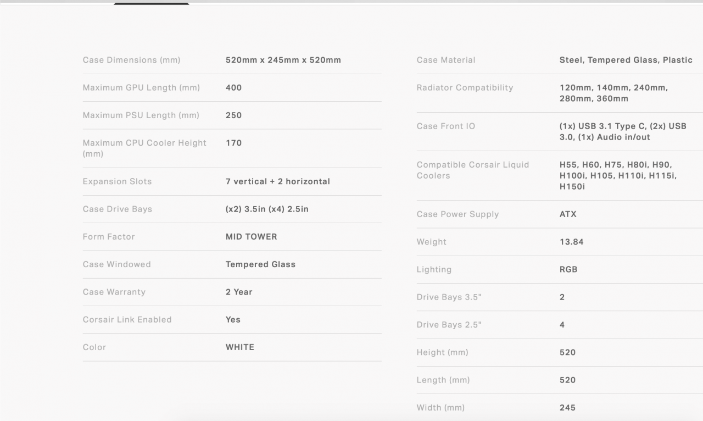Click the Case Dimensions (mm) label

[131, 60]
